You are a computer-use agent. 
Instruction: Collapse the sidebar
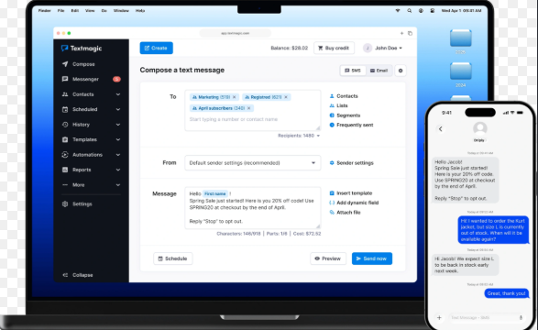click(x=78, y=275)
